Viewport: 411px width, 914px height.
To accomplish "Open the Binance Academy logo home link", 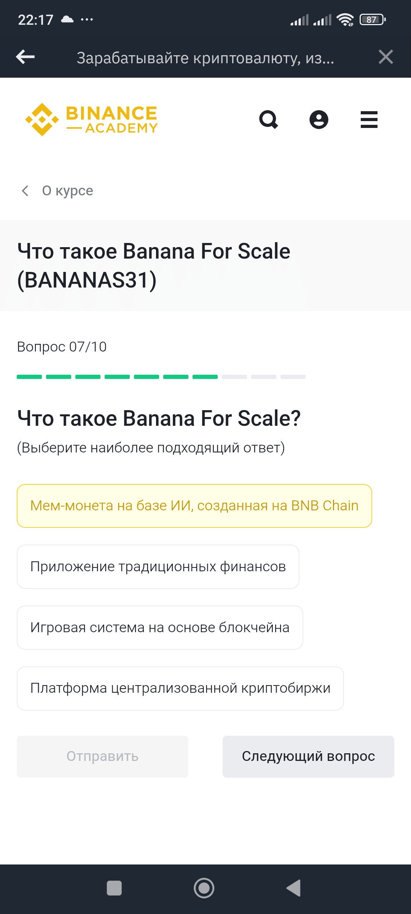I will 91,120.
